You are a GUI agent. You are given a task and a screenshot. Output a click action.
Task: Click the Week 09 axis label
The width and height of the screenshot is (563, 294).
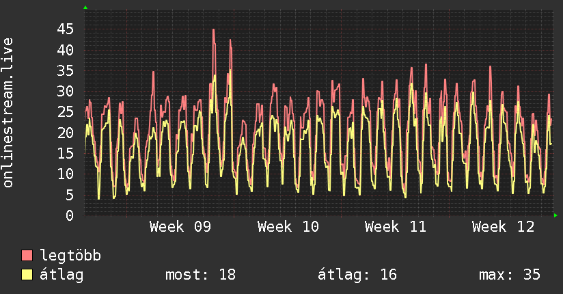(x=180, y=227)
